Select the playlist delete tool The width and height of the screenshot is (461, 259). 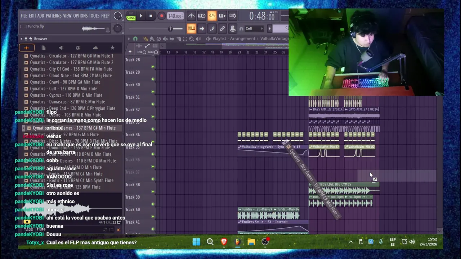pos(158,39)
